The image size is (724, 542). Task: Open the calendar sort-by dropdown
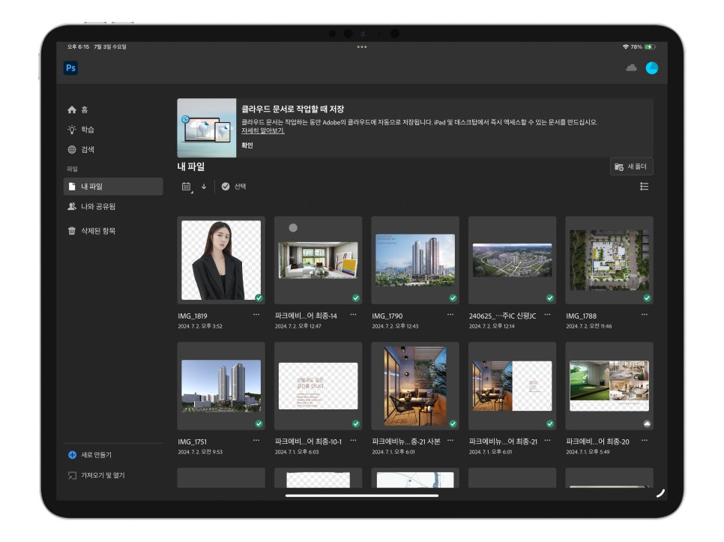(x=187, y=187)
